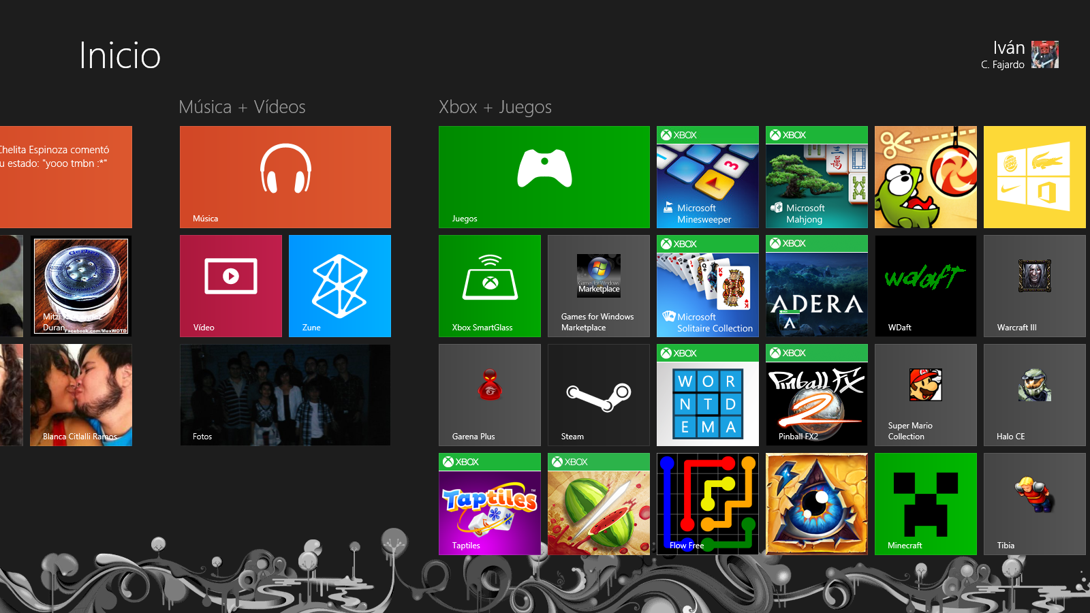Launch Minecraft
This screenshot has width=1090, height=613.
coord(926,504)
